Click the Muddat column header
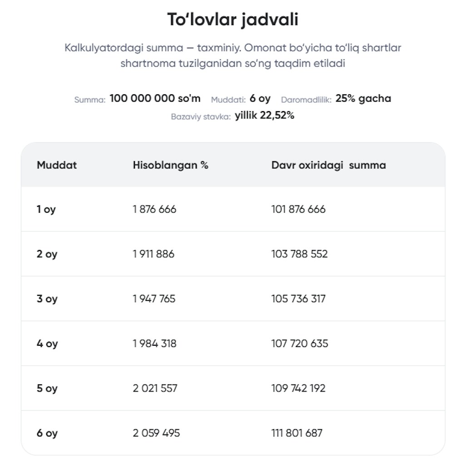This screenshot has height=475, width=465. [x=57, y=165]
